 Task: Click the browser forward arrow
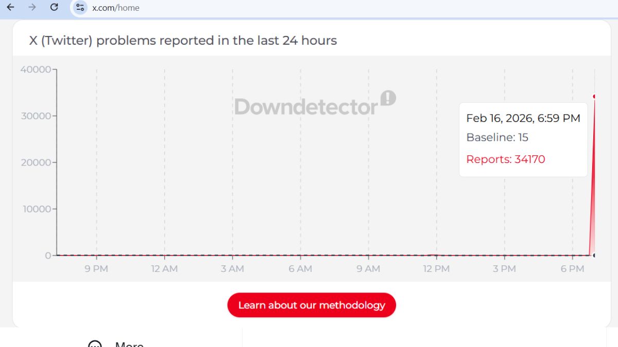(32, 8)
